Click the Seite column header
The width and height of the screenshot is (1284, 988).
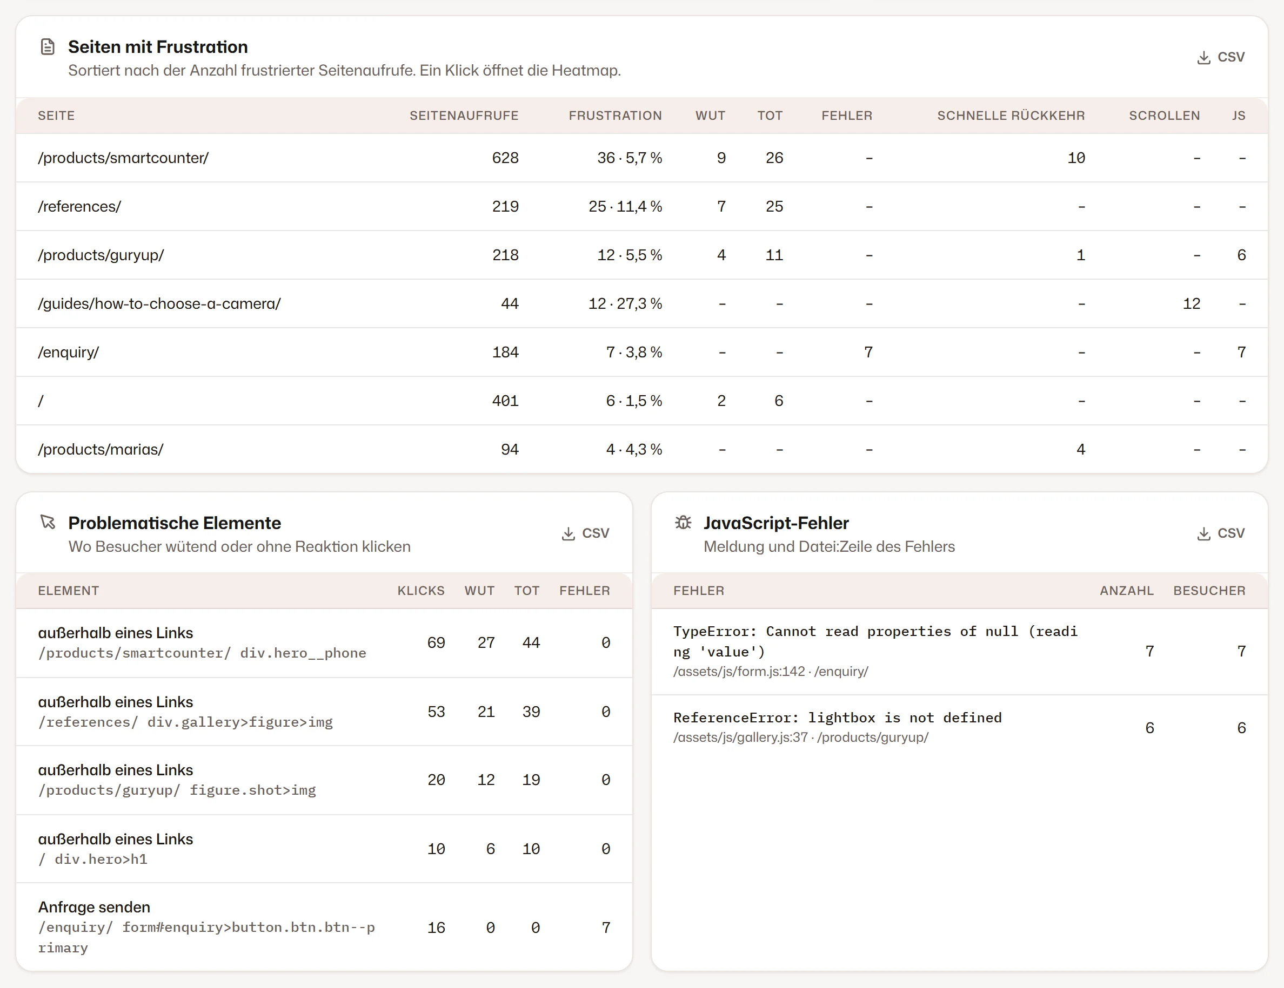(56, 116)
